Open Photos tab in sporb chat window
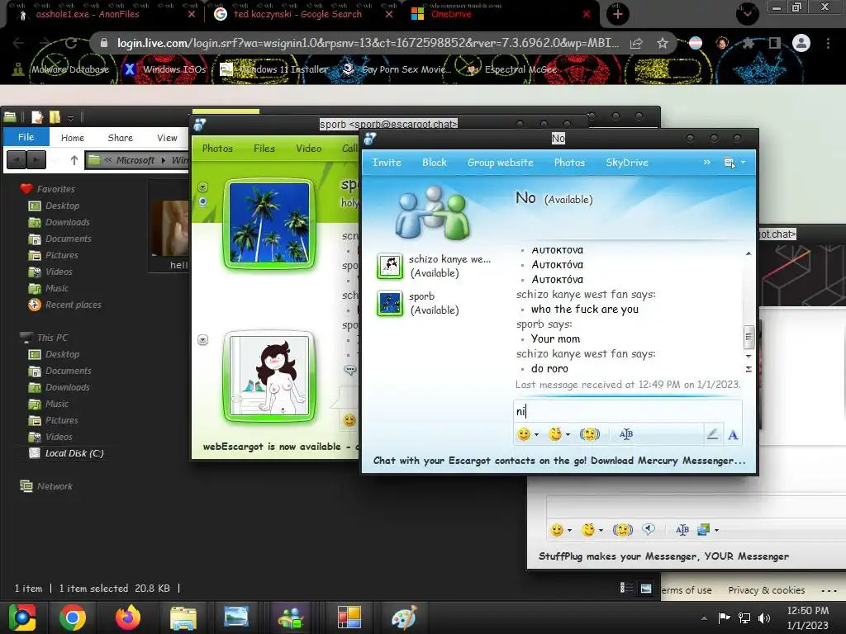Image resolution: width=846 pixels, height=634 pixels. click(x=217, y=149)
